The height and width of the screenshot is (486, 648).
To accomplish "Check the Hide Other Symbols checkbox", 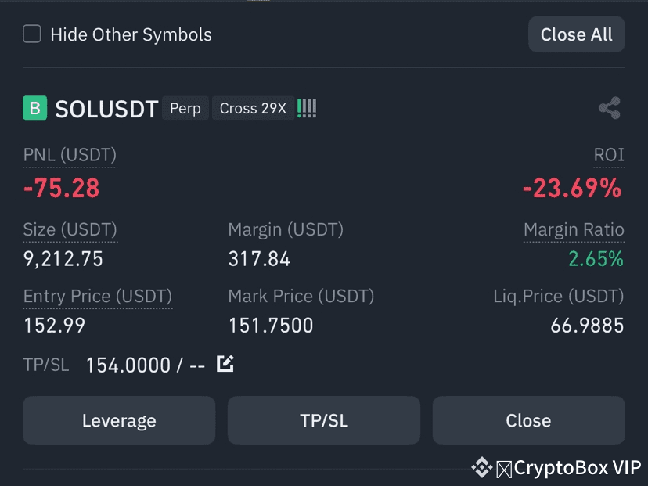I will click(32, 34).
